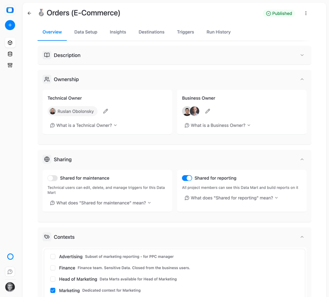Click the 'Advertising' context label
Image resolution: width=329 pixels, height=297 pixels.
(71, 257)
